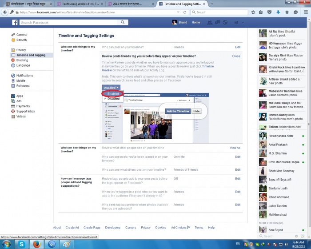The image size is (311, 249).
Task: Expand the account menu arrow in header
Action: click(x=243, y=22)
